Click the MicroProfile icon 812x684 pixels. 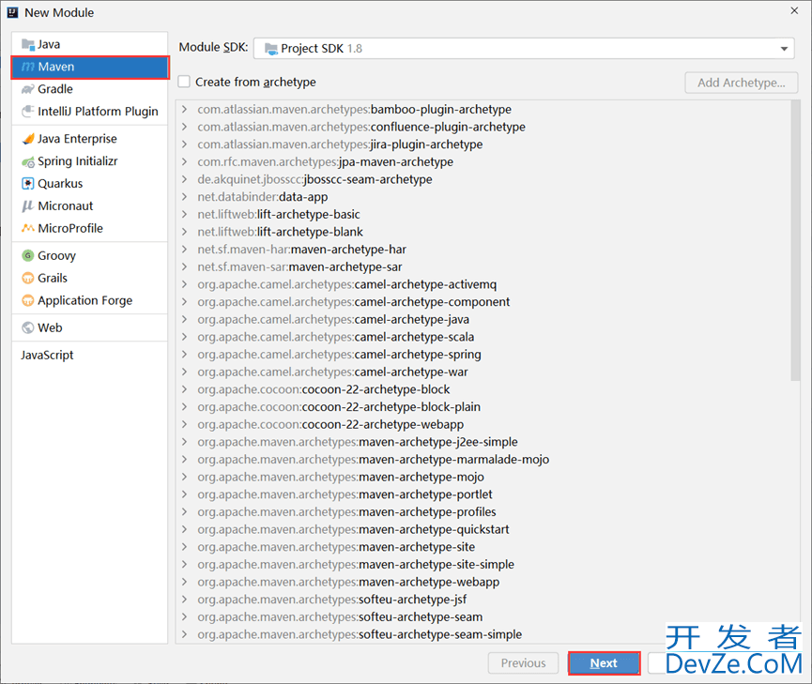coord(28,228)
